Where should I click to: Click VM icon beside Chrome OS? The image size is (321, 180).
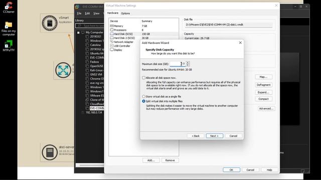click(87, 79)
